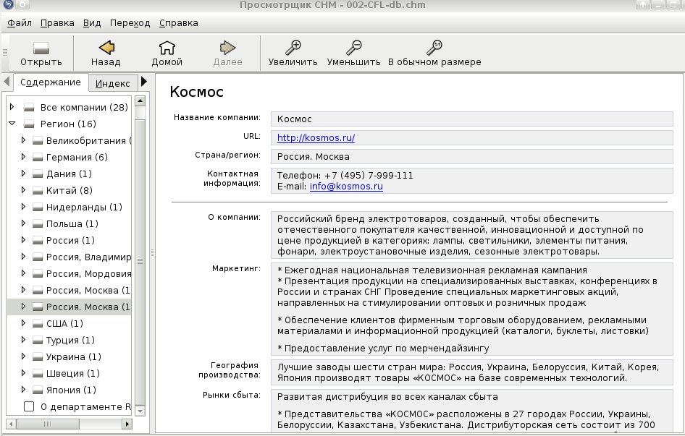This screenshot has width=685, height=436.
Task: Select Россия, Мордовия tree entry
Action: tap(88, 273)
